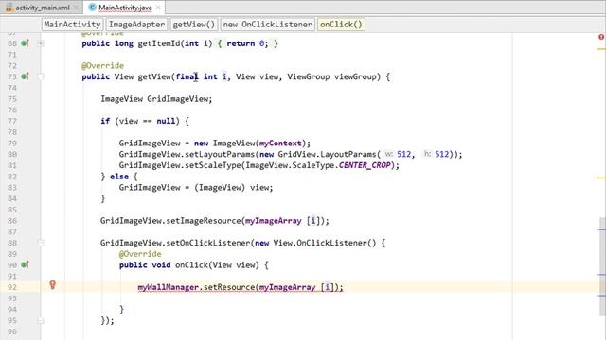606x340 pixels.
Task: Click the else keyword on line 82
Action: click(119, 177)
